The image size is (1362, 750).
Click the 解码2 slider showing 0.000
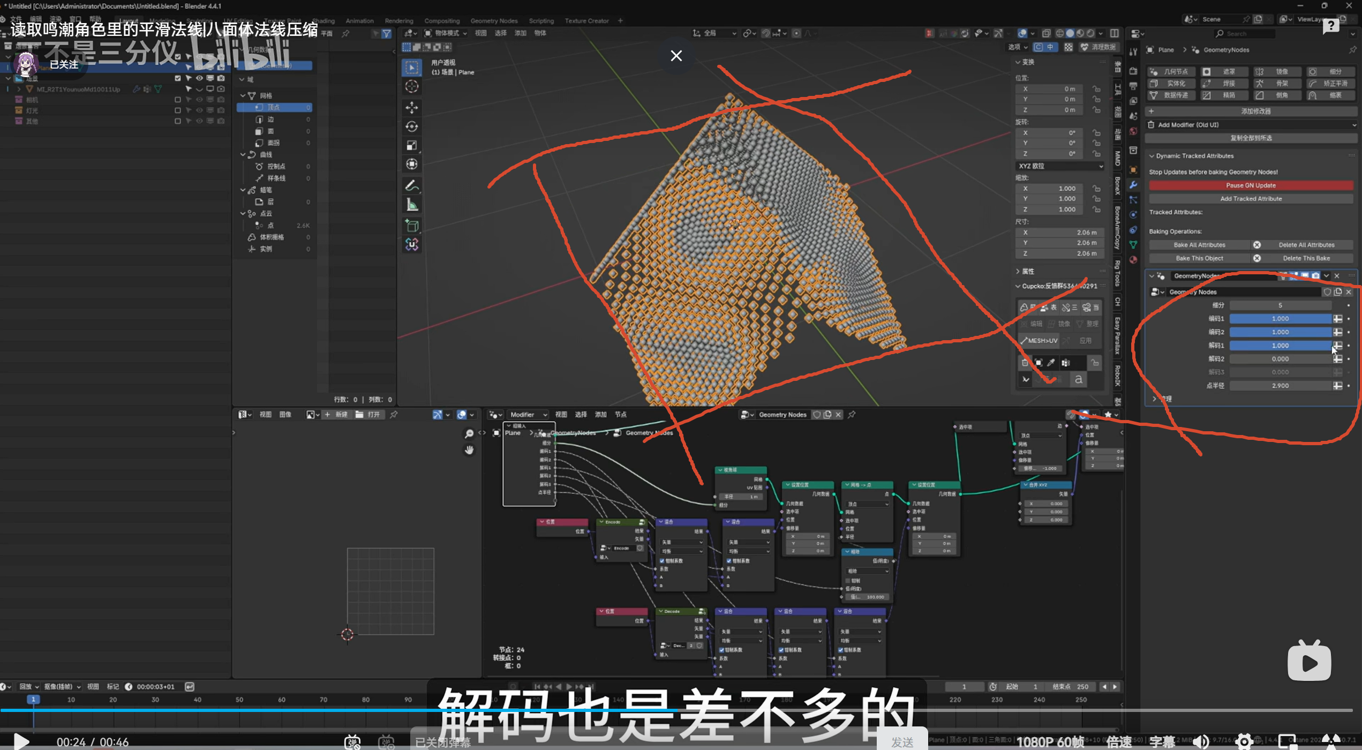coord(1280,359)
